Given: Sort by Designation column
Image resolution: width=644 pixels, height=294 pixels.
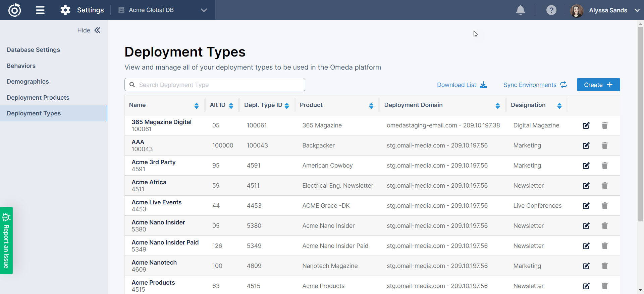Looking at the screenshot, I should click(x=559, y=106).
